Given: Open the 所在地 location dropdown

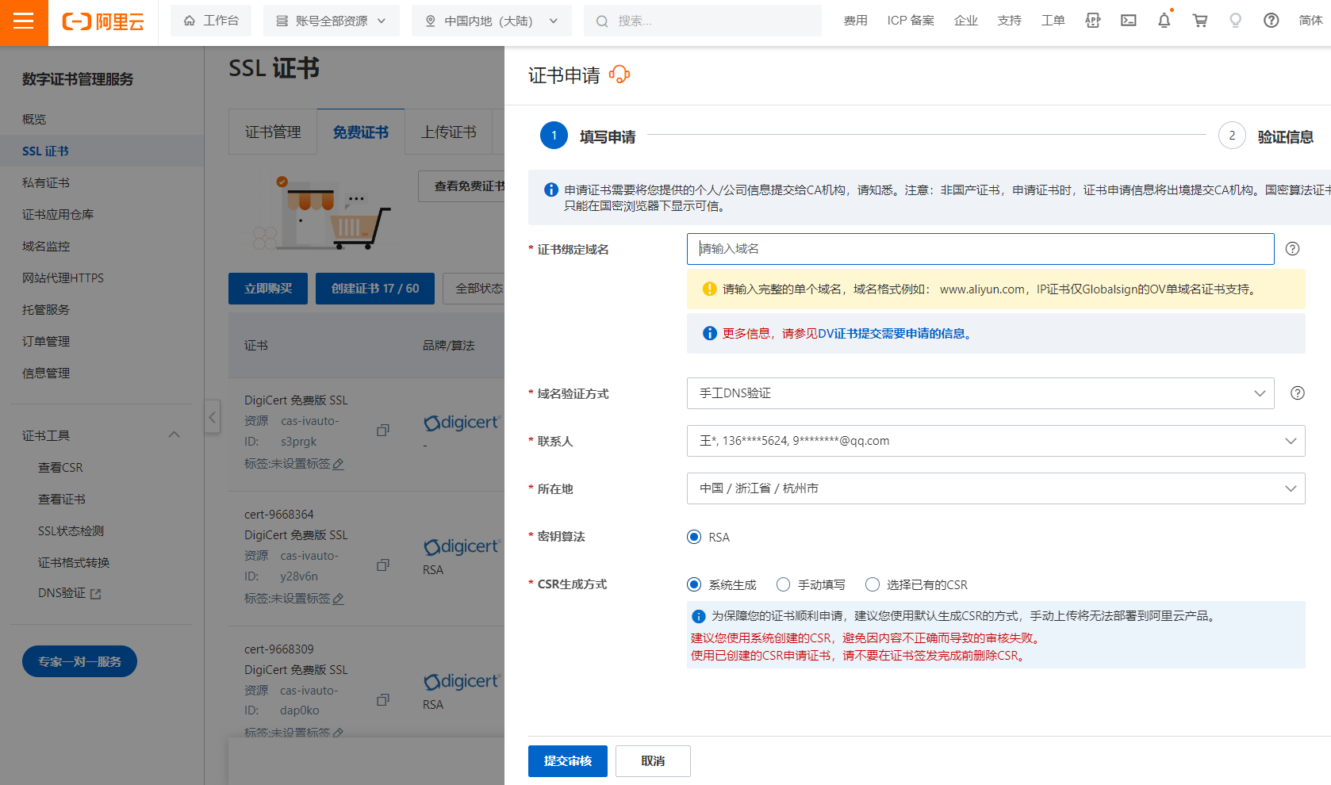Looking at the screenshot, I should [x=995, y=488].
